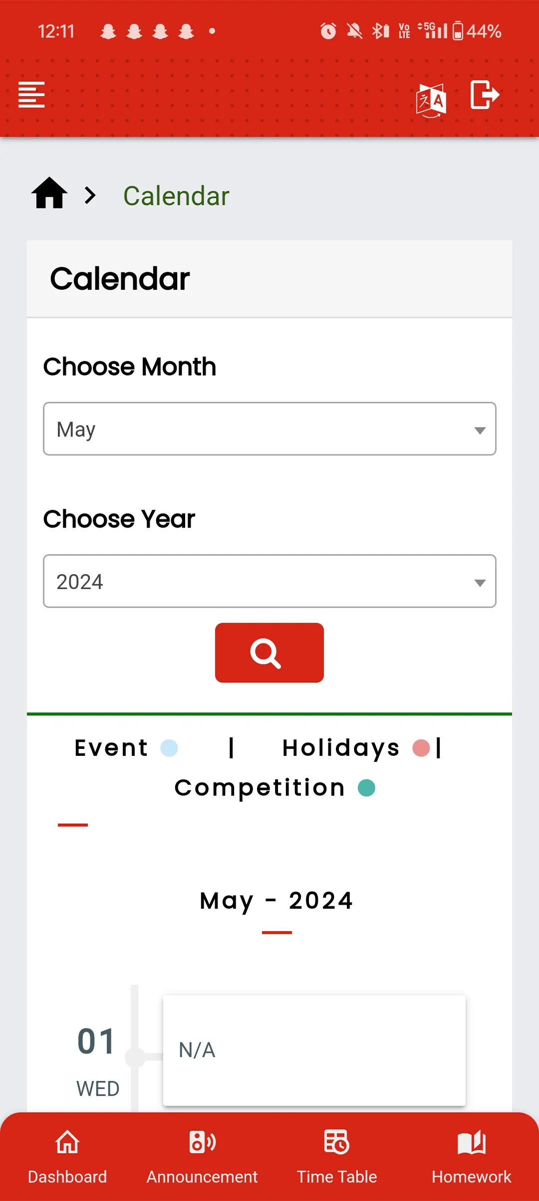
Task: Tap the Announcement speaker icon
Action: coord(202,1142)
